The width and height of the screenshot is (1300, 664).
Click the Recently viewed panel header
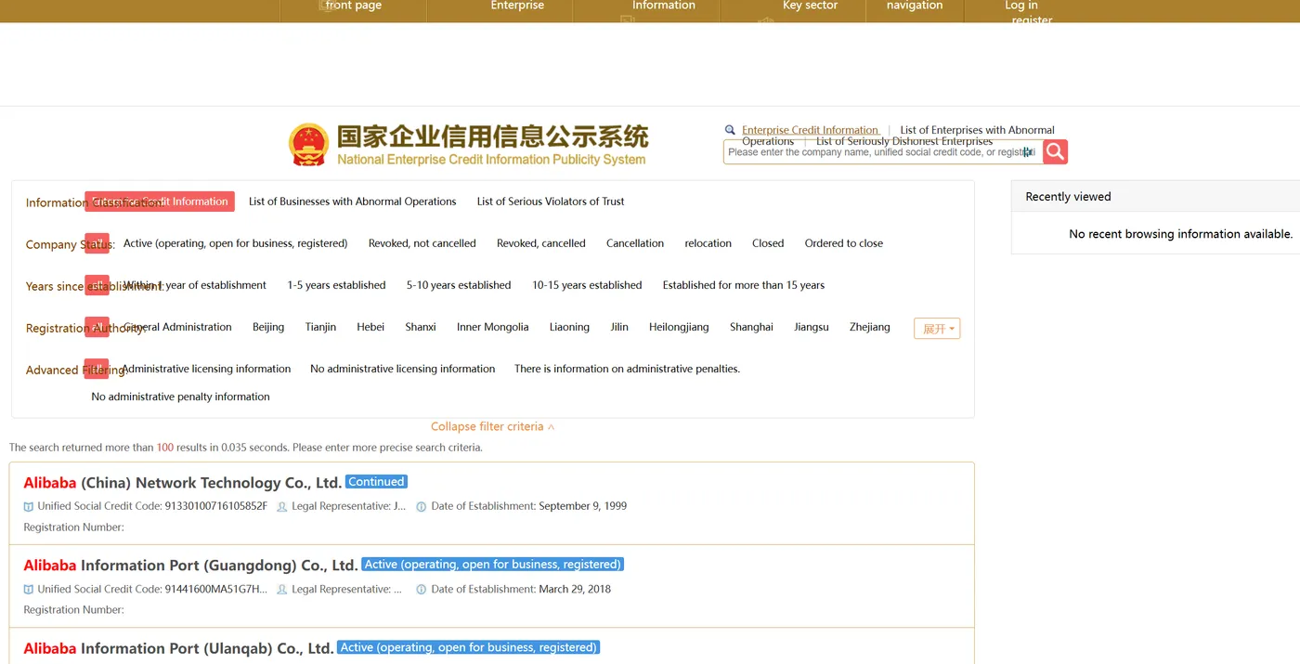(x=1155, y=197)
